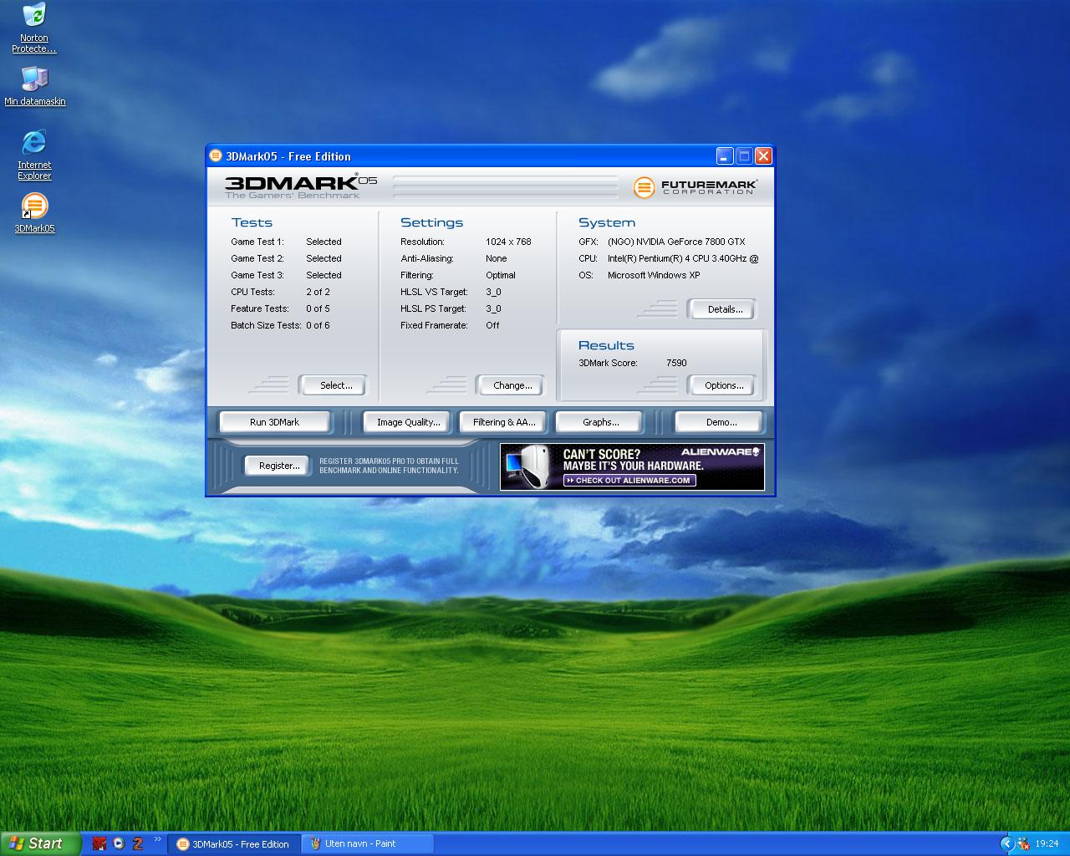Click the GFX NVIDIA GeForce 7800 GTX text
Viewport: 1070px width, 856px height.
[675, 242]
